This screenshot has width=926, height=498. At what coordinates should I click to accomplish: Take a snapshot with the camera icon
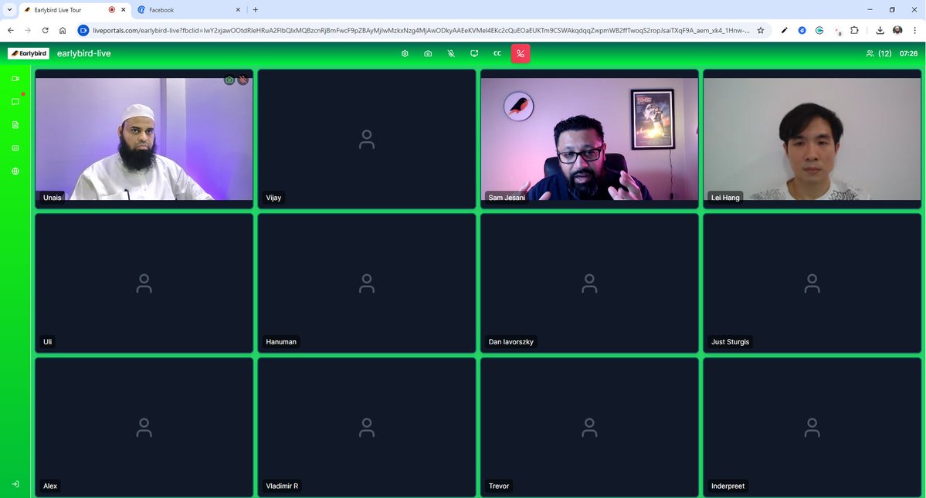(x=428, y=53)
